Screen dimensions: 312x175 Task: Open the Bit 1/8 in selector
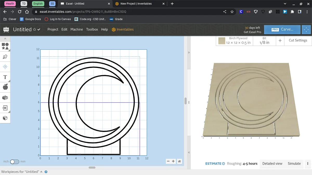264,40
